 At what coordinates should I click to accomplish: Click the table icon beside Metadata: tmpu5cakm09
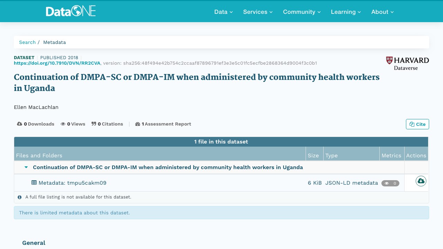34,183
